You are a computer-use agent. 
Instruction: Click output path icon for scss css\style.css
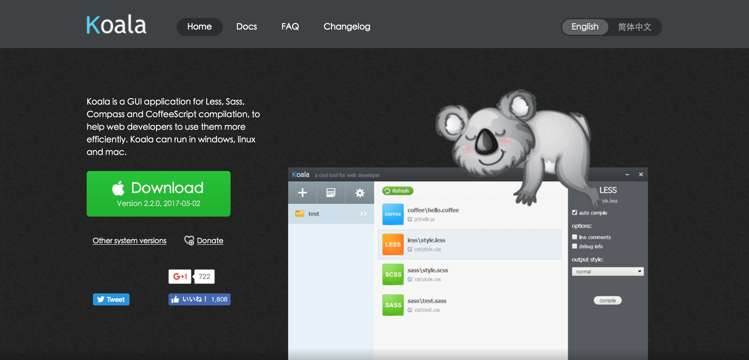(410, 279)
